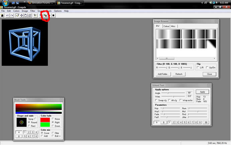The image size is (231, 145).
Task: Switch to Simviation Forums taskbar window
Action: pyautogui.click(x=41, y=3)
